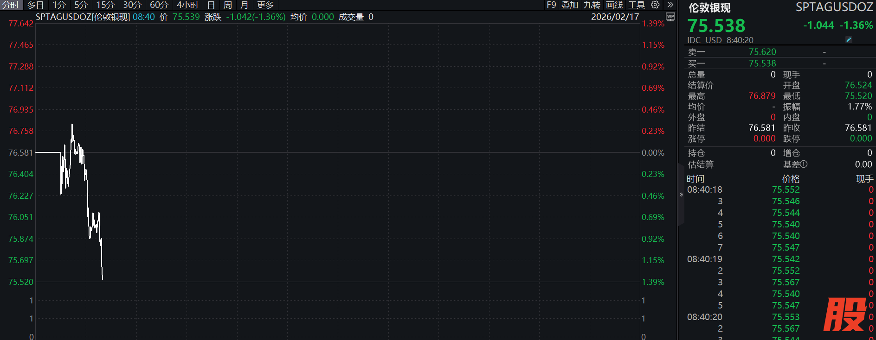Collapse the right quote panel arrow
The height and width of the screenshot is (340, 876).
click(681, 195)
